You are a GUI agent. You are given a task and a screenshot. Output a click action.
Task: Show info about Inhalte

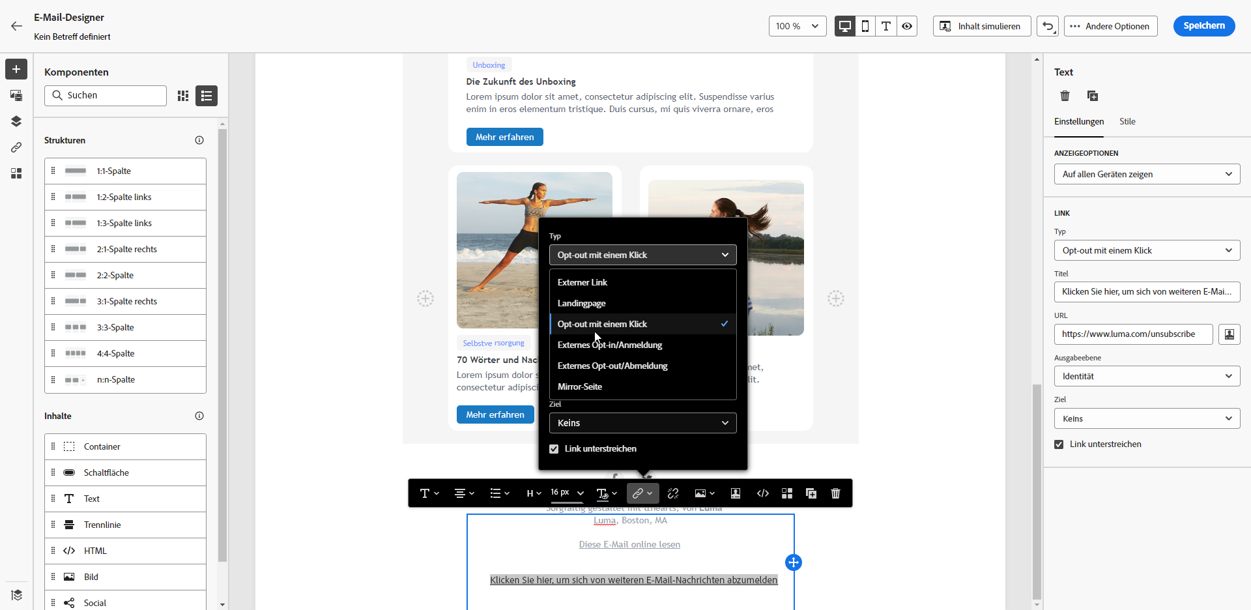click(199, 416)
